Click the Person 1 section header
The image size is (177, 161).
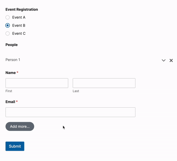(13, 60)
